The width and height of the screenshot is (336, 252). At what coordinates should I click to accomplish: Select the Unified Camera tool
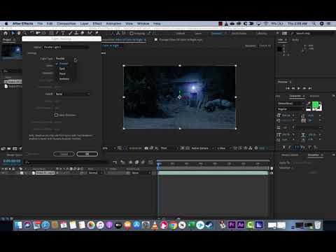point(38,33)
